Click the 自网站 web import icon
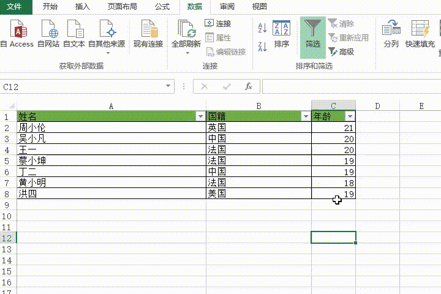441x294 pixels. pos(48,34)
